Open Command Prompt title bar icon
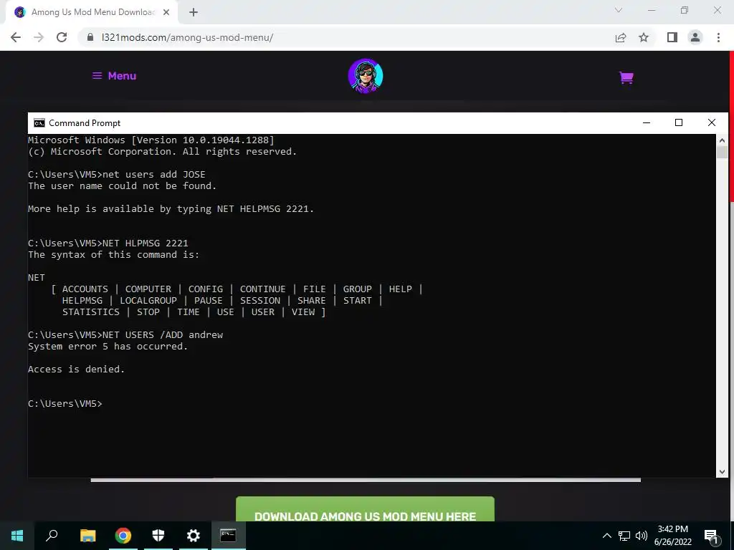The width and height of the screenshot is (734, 550). tap(39, 123)
